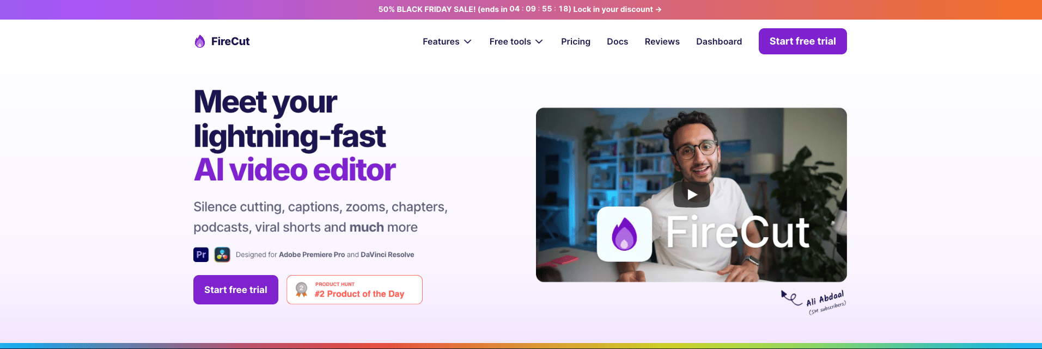Open the Pricing page

click(576, 41)
